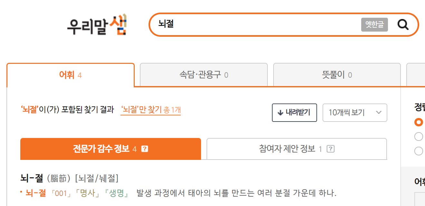
Task: Switch to the 어휘 tab
Action: (x=70, y=75)
